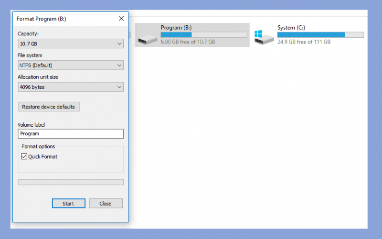Click the format progress bar
Viewport: 382px width, 239px height.
[x=71, y=182]
